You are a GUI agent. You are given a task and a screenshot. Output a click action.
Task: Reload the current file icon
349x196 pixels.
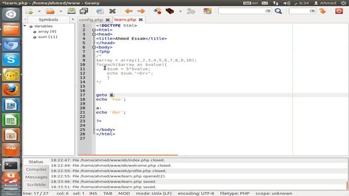pyautogui.click(x=100, y=11)
